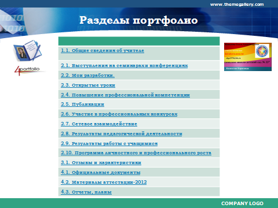This screenshot has height=208, width=278.
Task: Go to 2.9 Результаты работы с учащимися
Action: pos(109,143)
